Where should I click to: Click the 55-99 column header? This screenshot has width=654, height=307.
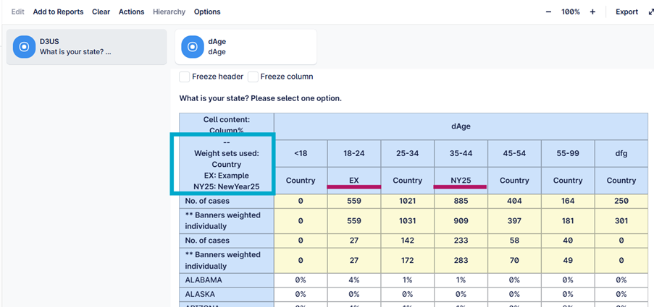click(568, 153)
